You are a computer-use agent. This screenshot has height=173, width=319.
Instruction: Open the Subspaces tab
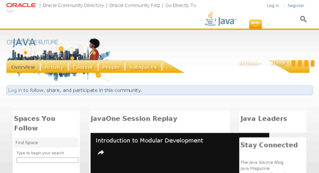[143, 67]
